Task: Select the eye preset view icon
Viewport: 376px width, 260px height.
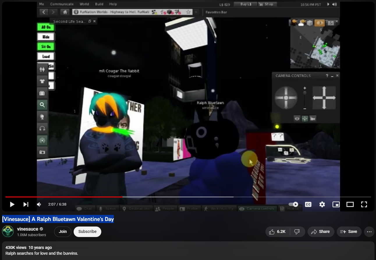Action: pos(297,118)
